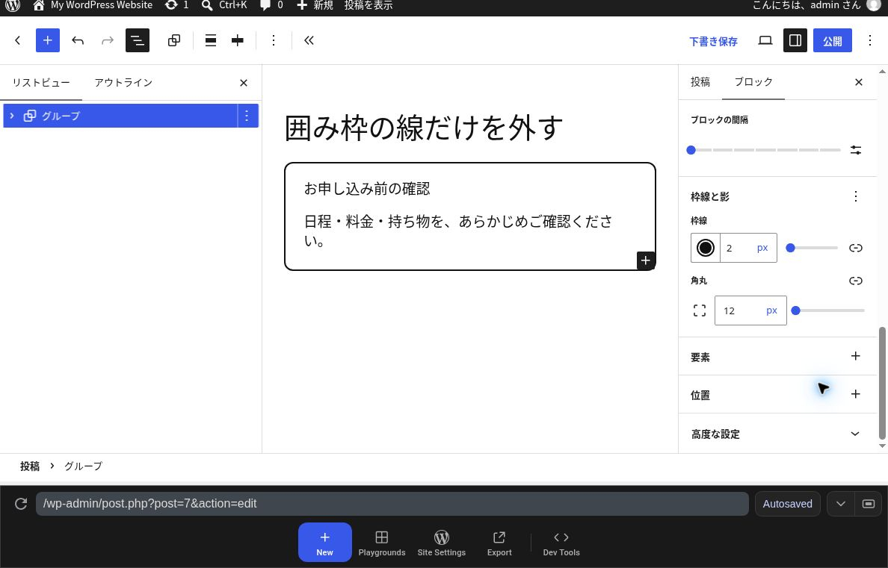Click 下書き保存 to save draft
888x568 pixels.
pos(714,41)
